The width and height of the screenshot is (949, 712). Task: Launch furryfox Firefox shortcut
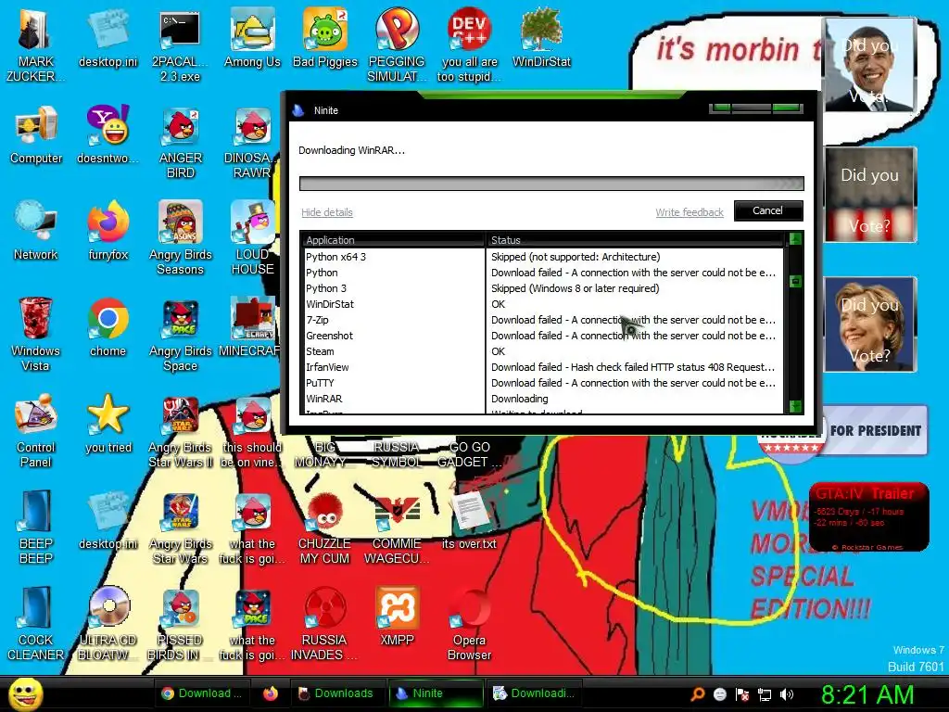pyautogui.click(x=108, y=232)
